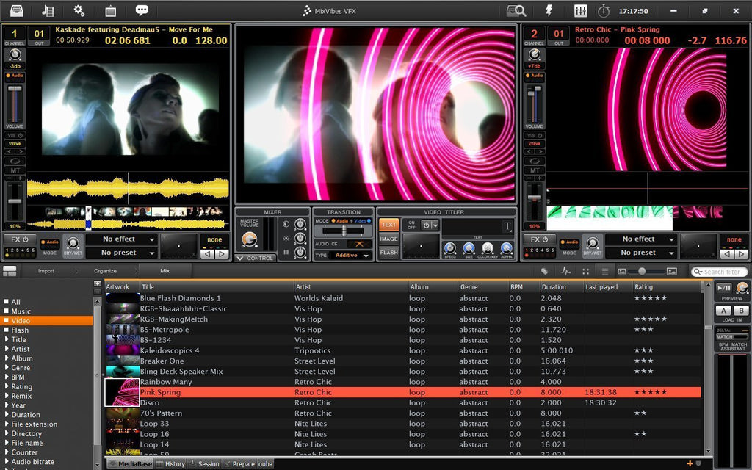Open the History tab at the bottom
Screen dimensions: 752x470
point(175,464)
